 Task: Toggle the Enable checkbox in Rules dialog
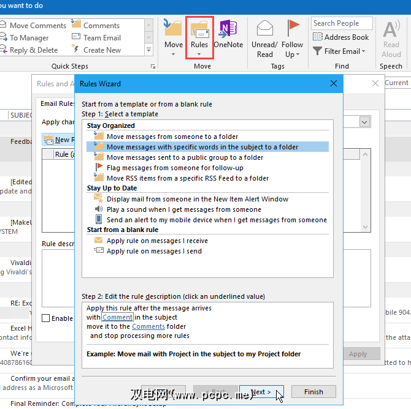point(46,318)
